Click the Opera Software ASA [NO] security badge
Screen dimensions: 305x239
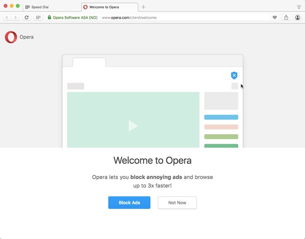pos(73,17)
